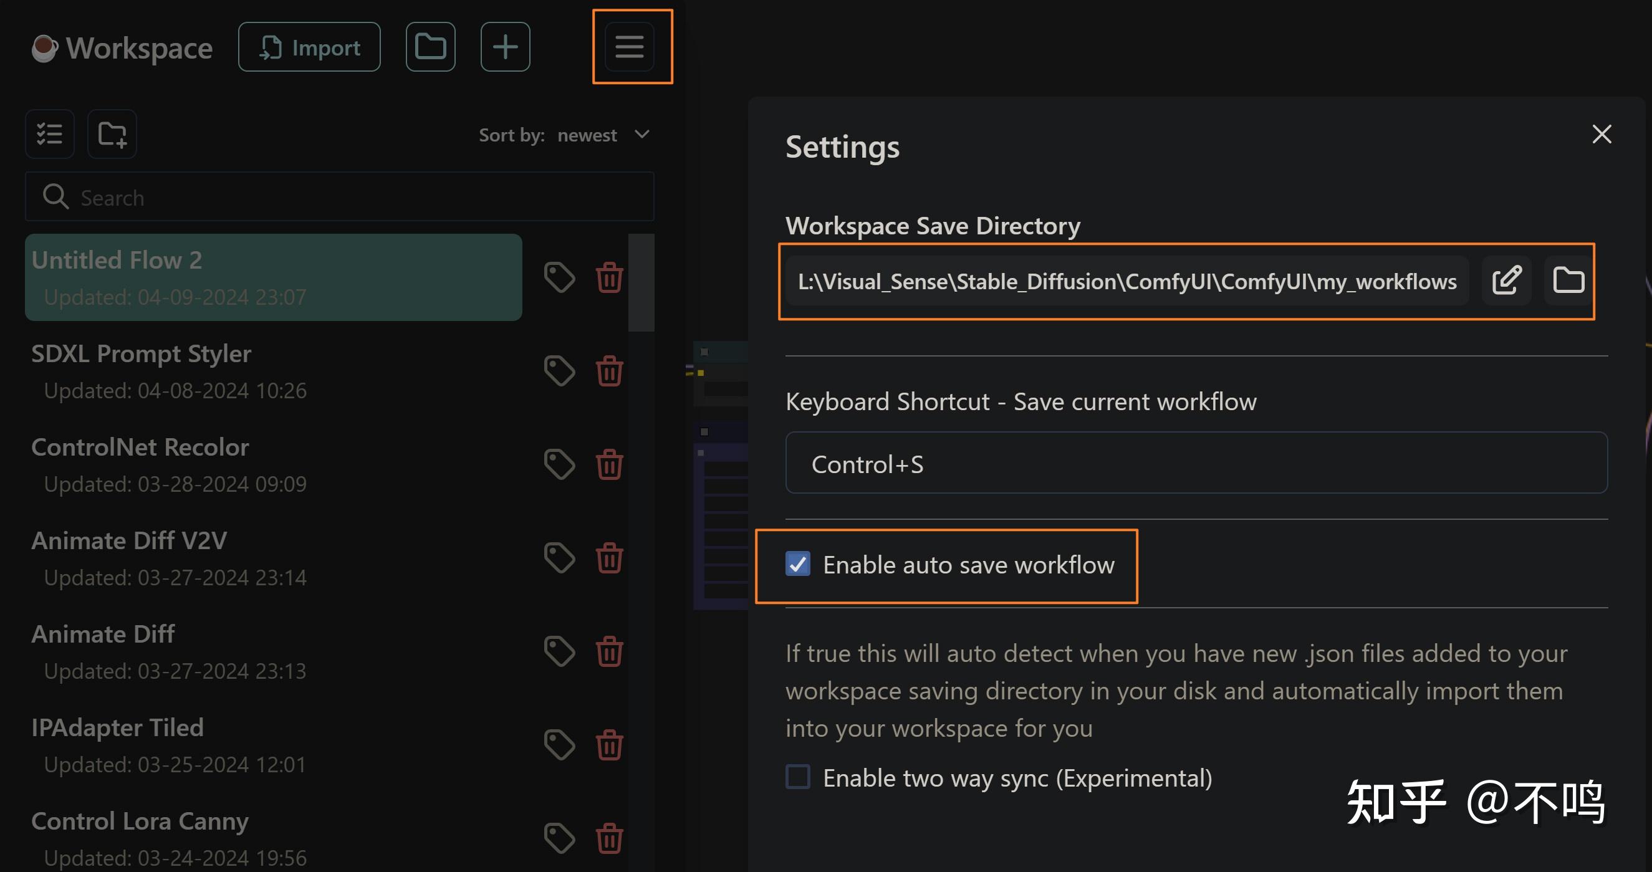Click the new folder icon
The image size is (1652, 872).
[x=112, y=133]
